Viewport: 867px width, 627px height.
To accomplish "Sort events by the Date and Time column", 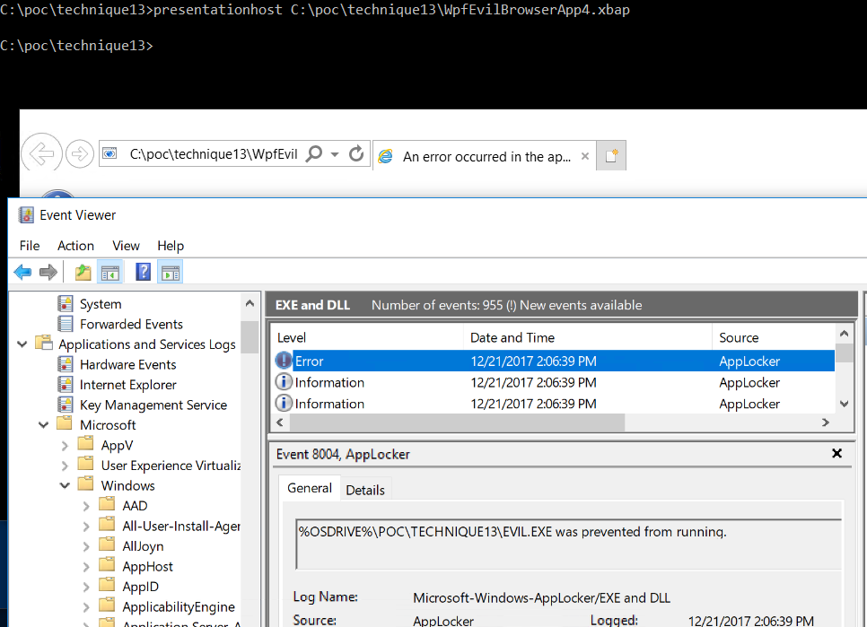I will point(512,337).
